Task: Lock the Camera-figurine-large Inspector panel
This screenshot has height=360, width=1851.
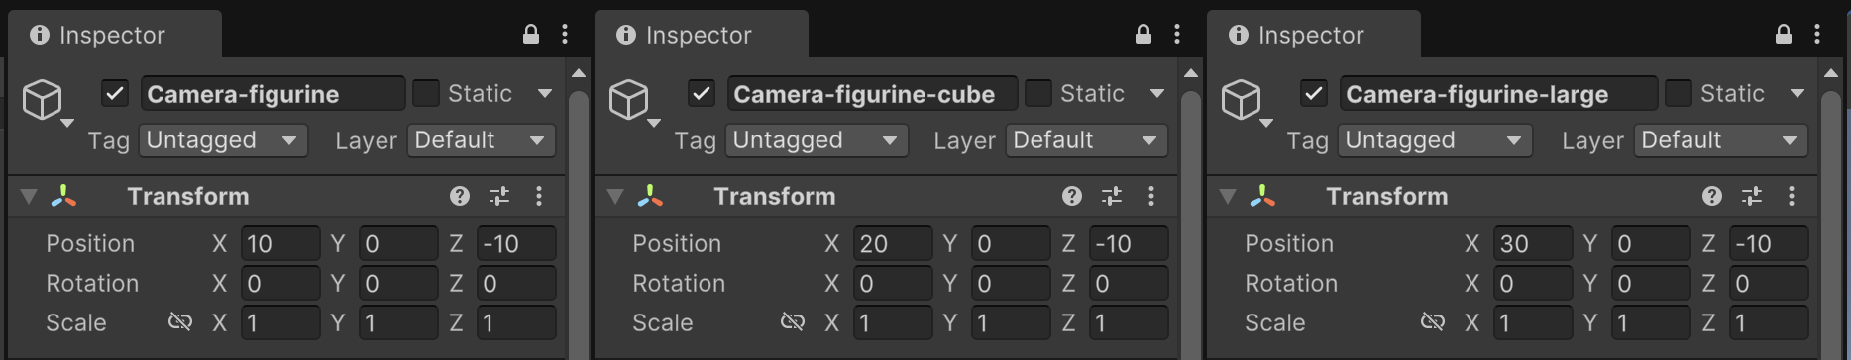Action: 1784,35
